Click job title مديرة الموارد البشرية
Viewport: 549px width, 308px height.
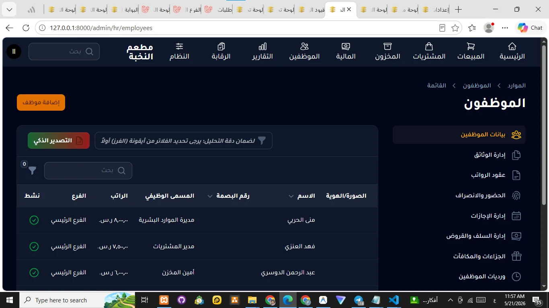[166, 220]
